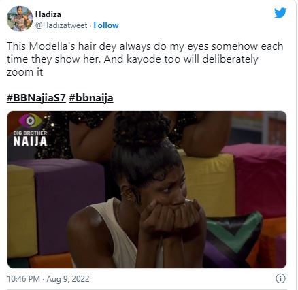
Task: Open the Hadiza display name link
Action: click(x=48, y=14)
